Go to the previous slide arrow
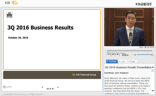Screen dimensions: 156x96 point(42,87)
